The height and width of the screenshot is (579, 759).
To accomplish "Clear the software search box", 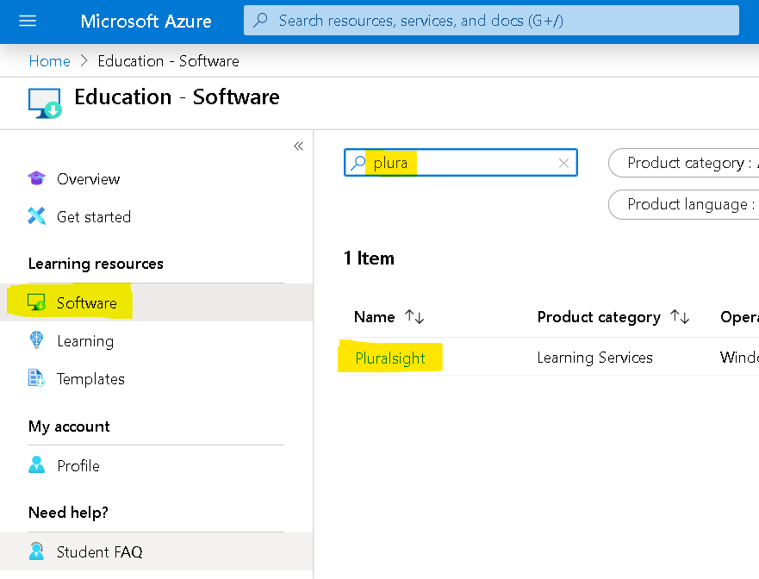I will pos(563,163).
